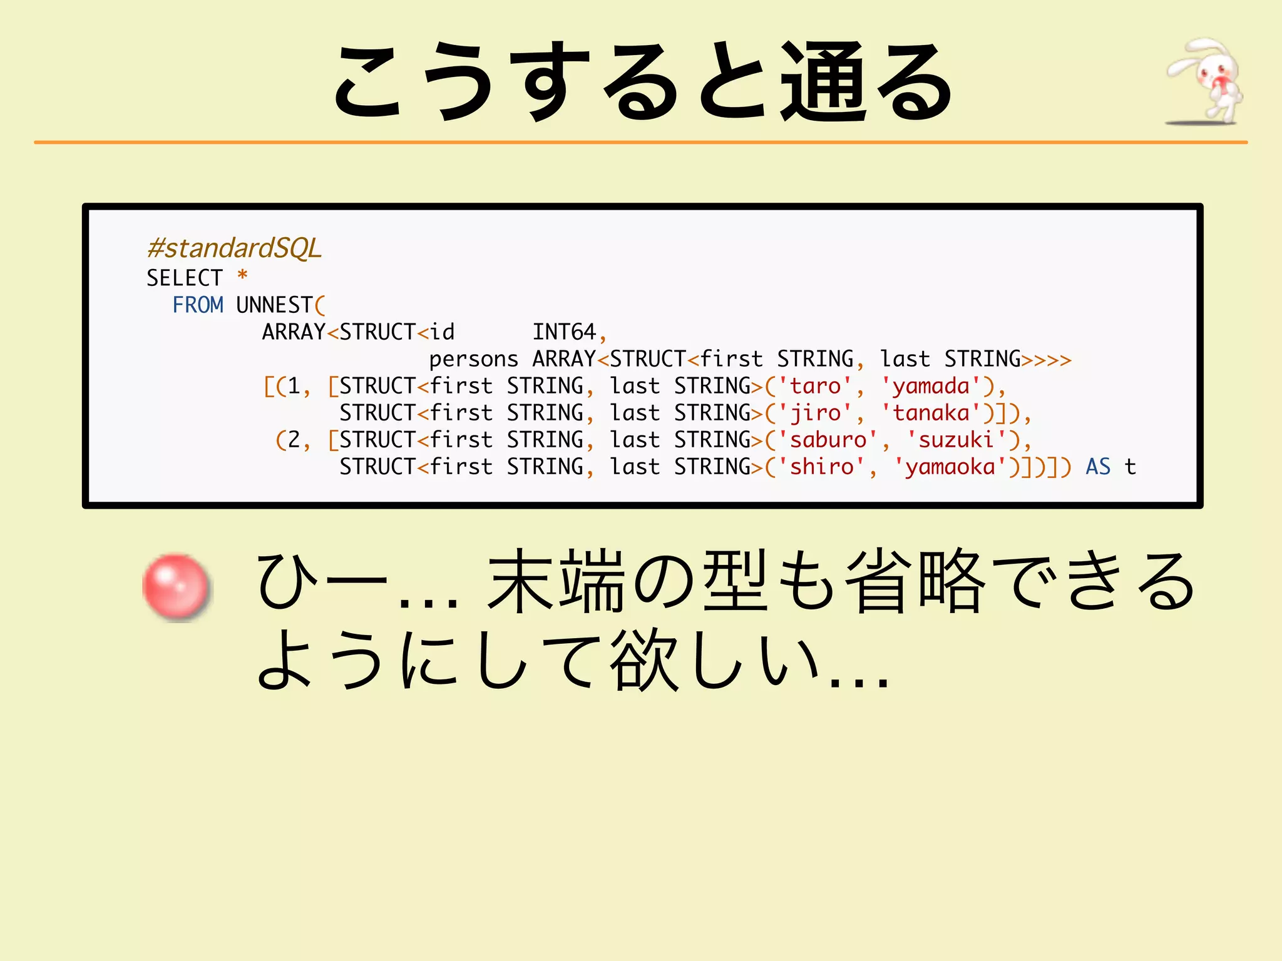Click the INT64 type in code

(564, 332)
